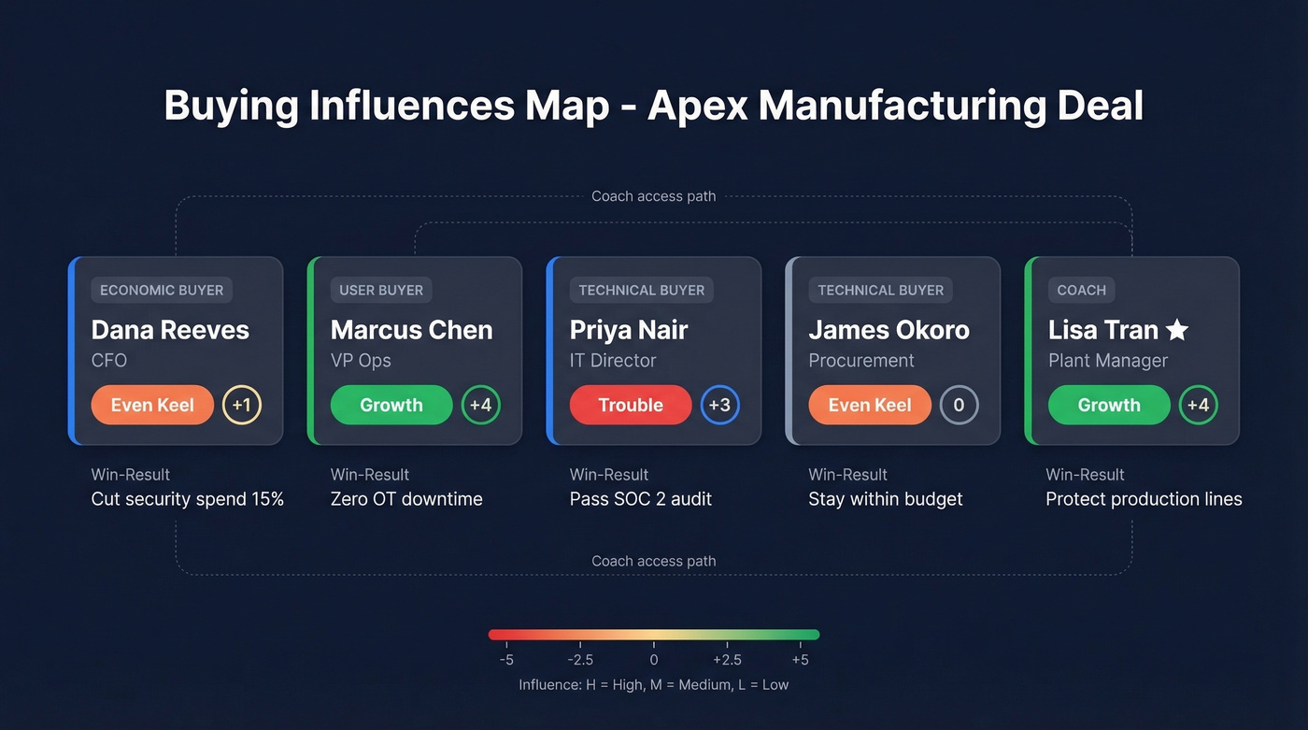
Task: Click the influence gradient scale slider
Action: [653, 633]
